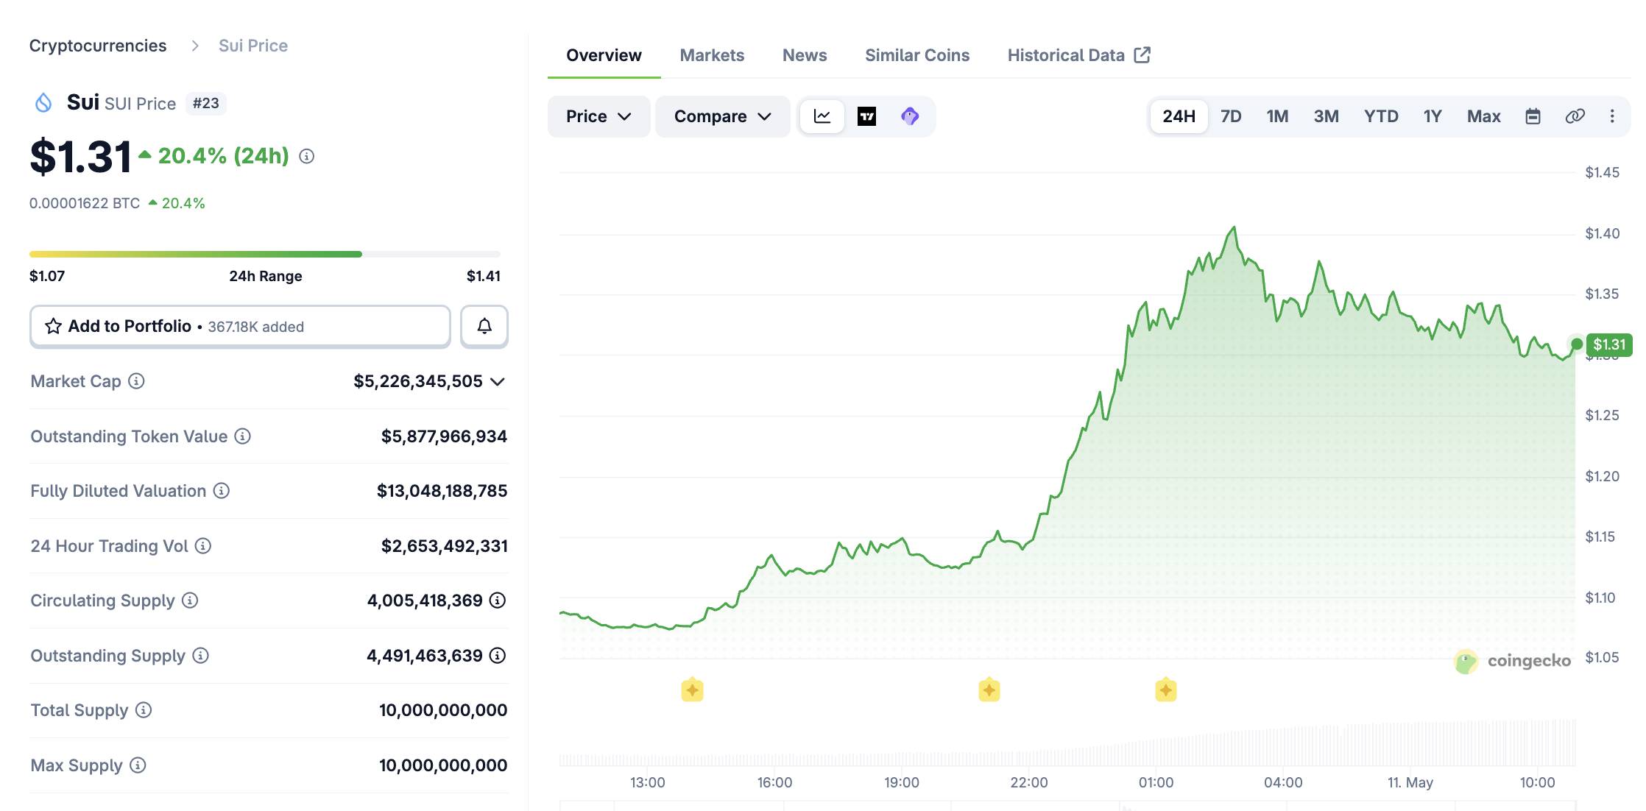Click the purple gecko chart icon
Image resolution: width=1646 pixels, height=811 pixels.
(910, 116)
